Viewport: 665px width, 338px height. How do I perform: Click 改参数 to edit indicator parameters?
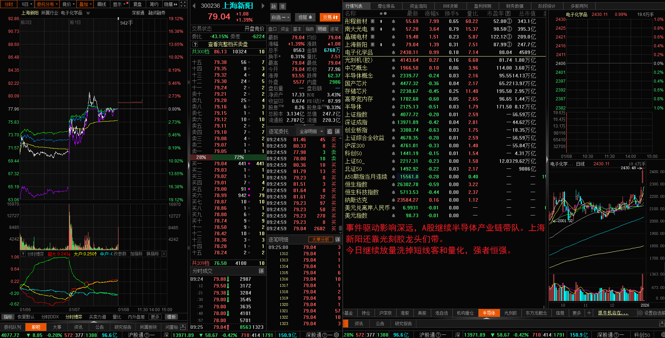pyautogui.click(x=119, y=254)
